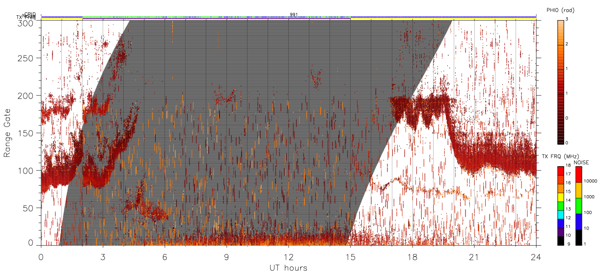Screen dimensions: 603x278
Task: Click the NOISE legend value '100'
Action: [x=587, y=212]
